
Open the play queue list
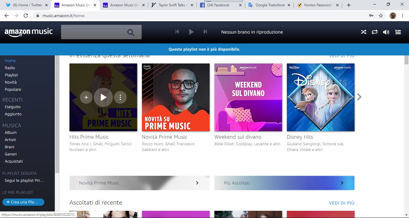point(398,32)
